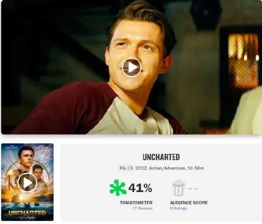The image size is (262, 224).
Task: Click the 1h 56m runtime text
Action: tap(196, 168)
